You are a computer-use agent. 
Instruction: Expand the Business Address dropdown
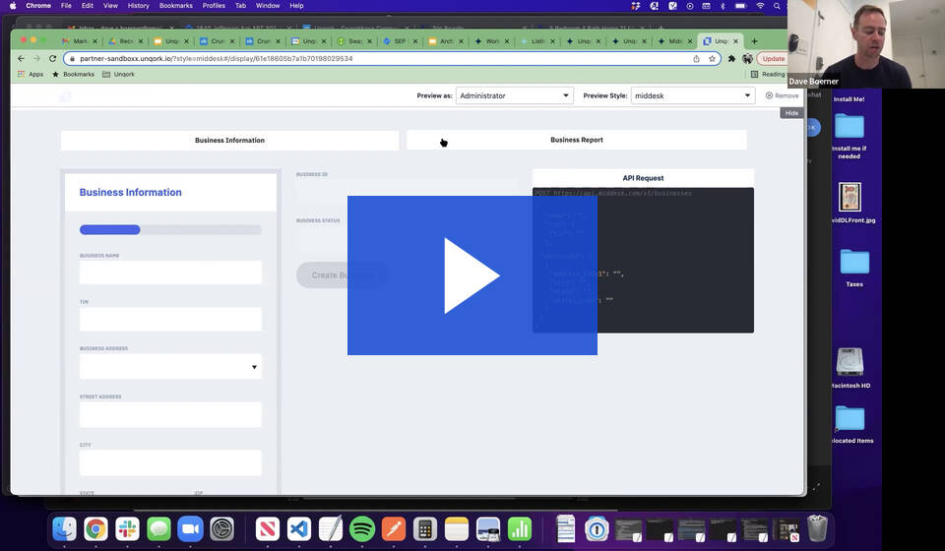(x=170, y=366)
